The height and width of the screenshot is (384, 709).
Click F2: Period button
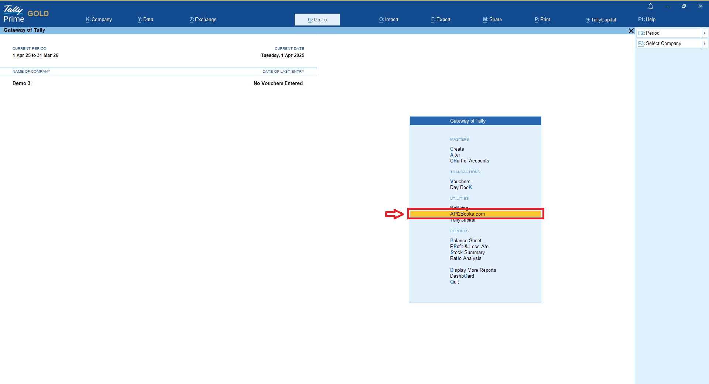pos(668,33)
